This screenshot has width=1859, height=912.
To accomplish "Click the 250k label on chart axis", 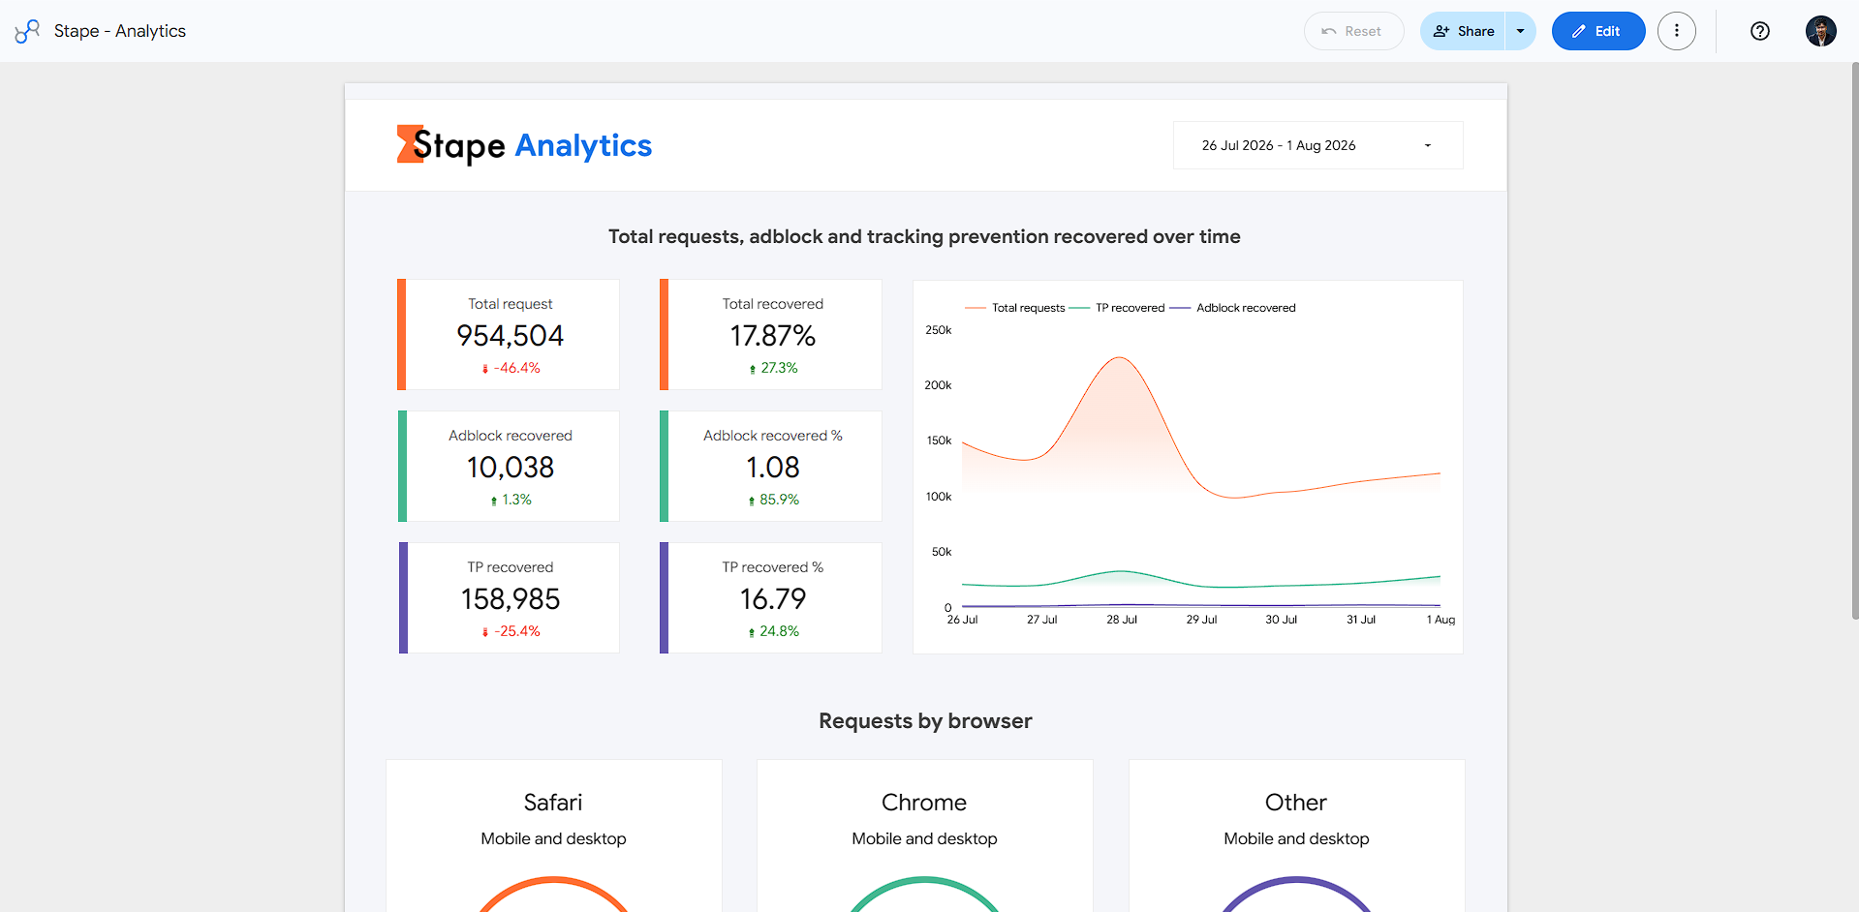I will point(939,330).
